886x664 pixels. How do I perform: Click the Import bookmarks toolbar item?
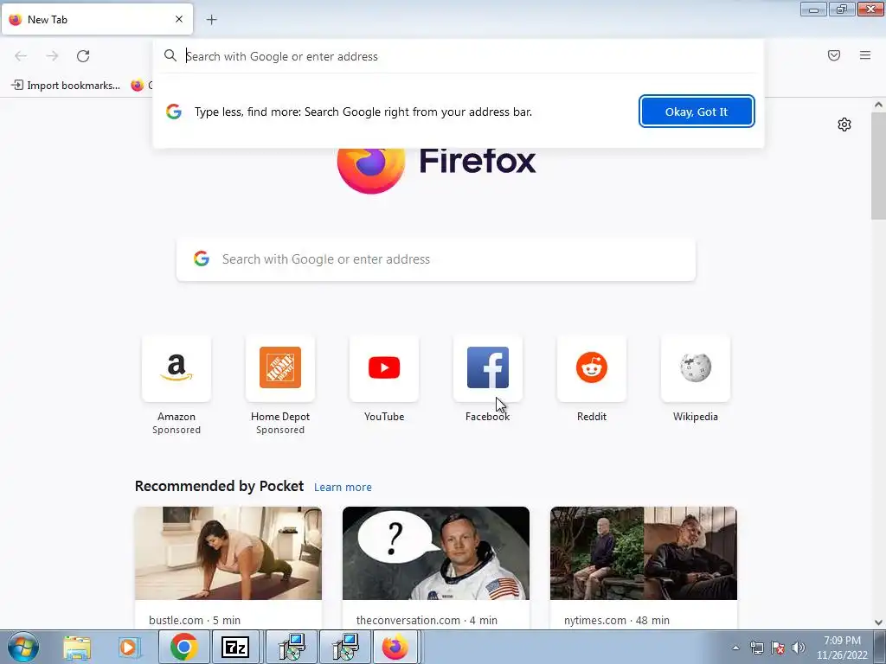pyautogui.click(x=66, y=86)
